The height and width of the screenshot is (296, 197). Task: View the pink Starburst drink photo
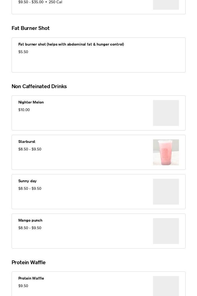(x=166, y=152)
